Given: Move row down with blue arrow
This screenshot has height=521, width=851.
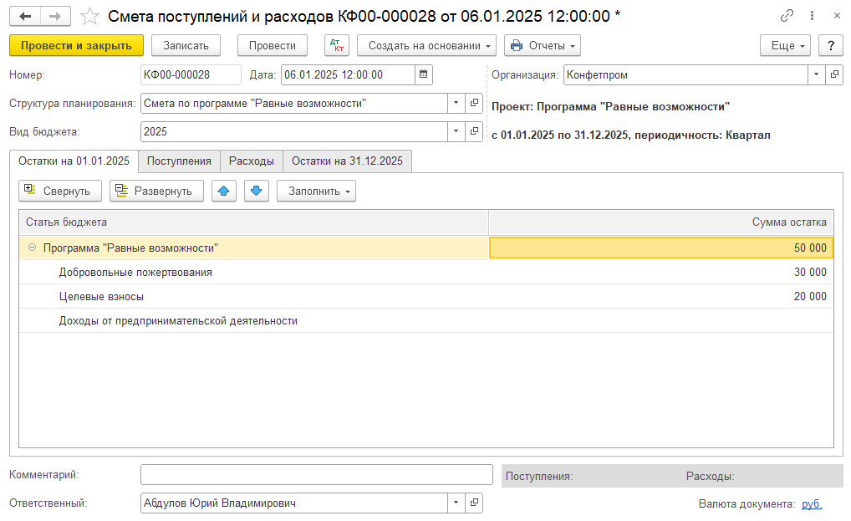Looking at the screenshot, I should pyautogui.click(x=257, y=191).
